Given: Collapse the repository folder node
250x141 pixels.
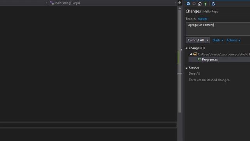Looking at the screenshot, I should [x=191, y=54].
